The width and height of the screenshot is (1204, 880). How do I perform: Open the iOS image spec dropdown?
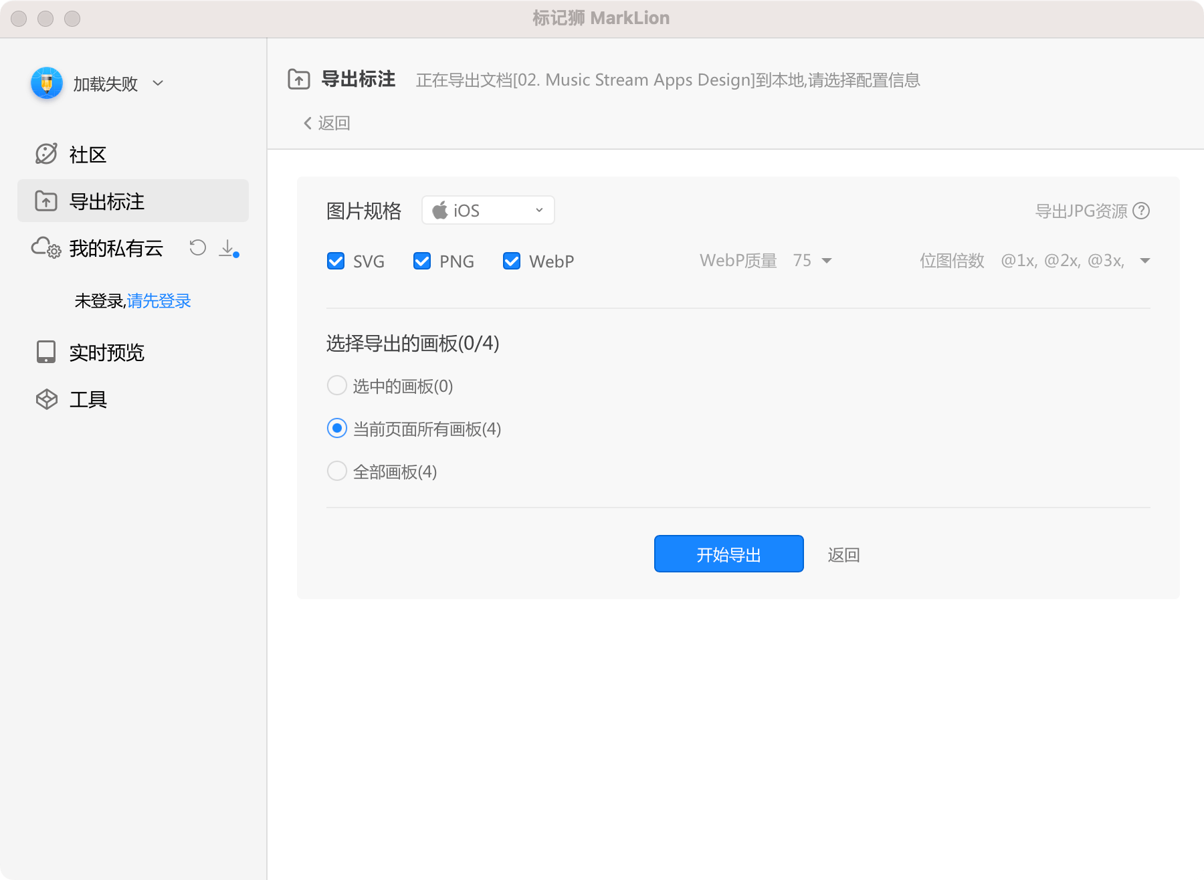click(488, 209)
